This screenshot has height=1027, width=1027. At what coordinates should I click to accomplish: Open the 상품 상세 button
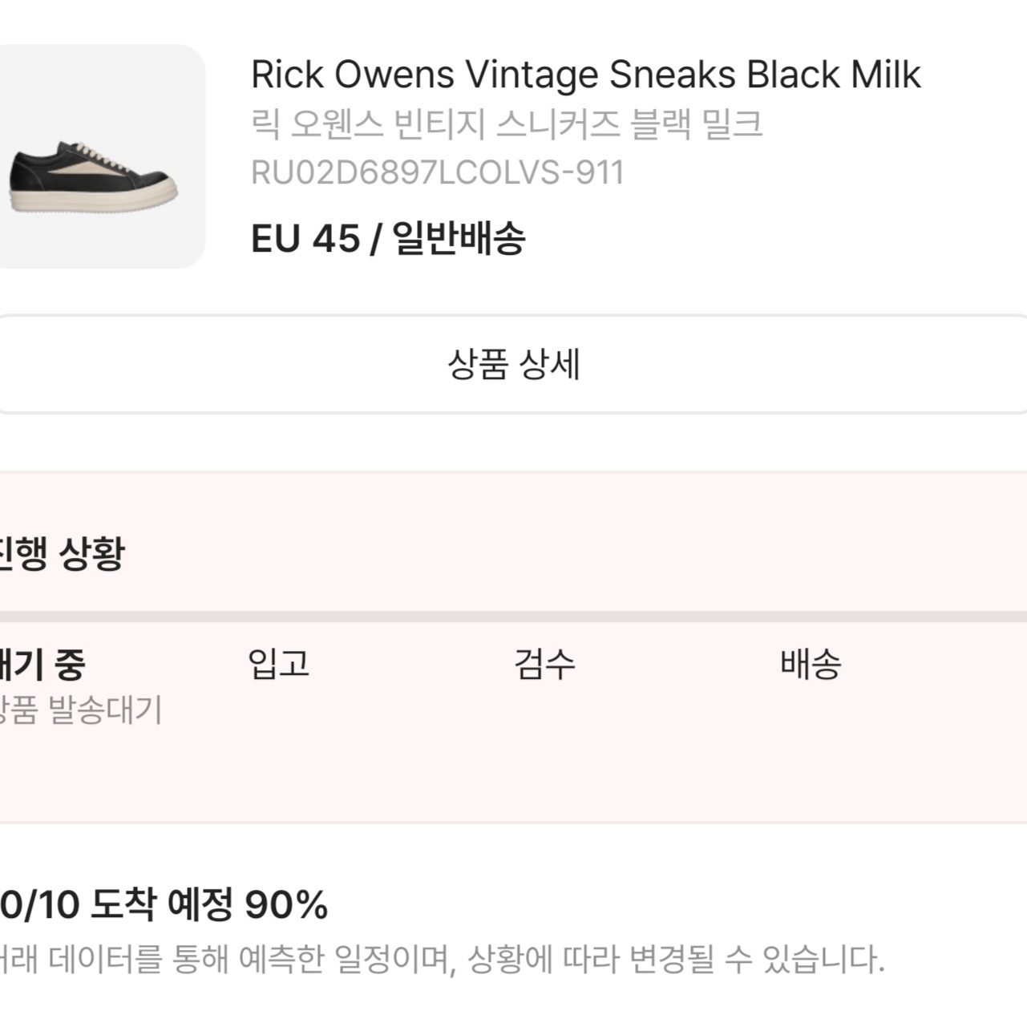point(513,363)
